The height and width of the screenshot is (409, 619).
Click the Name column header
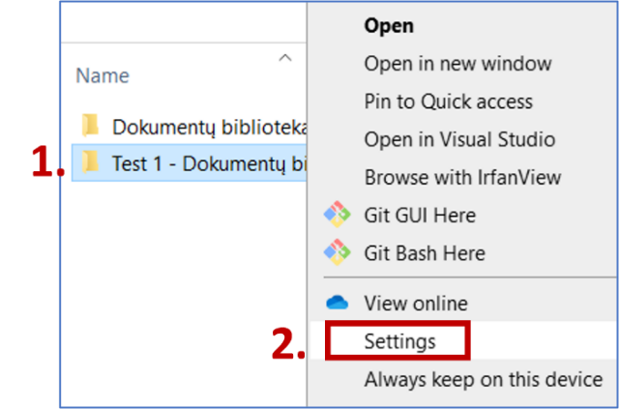click(103, 75)
